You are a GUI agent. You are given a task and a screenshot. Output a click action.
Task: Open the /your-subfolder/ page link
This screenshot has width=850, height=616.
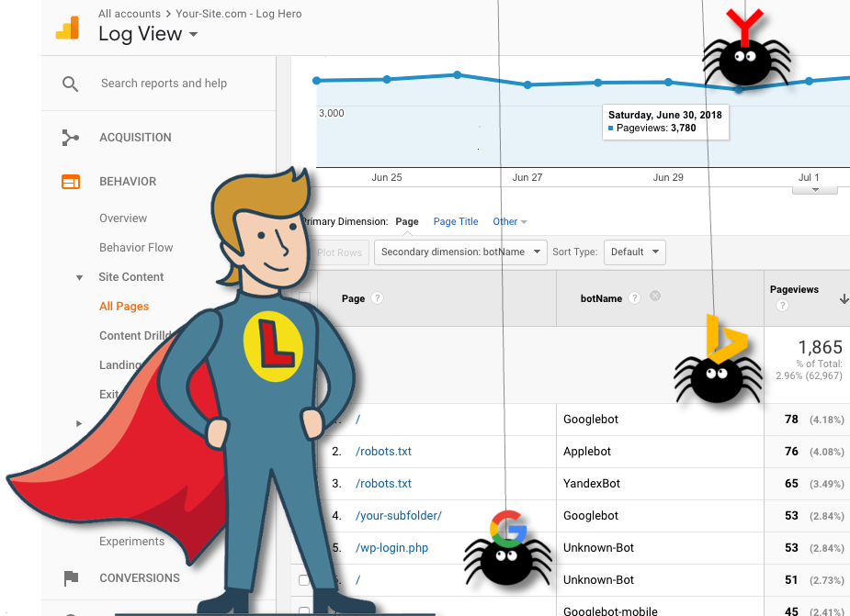[399, 516]
